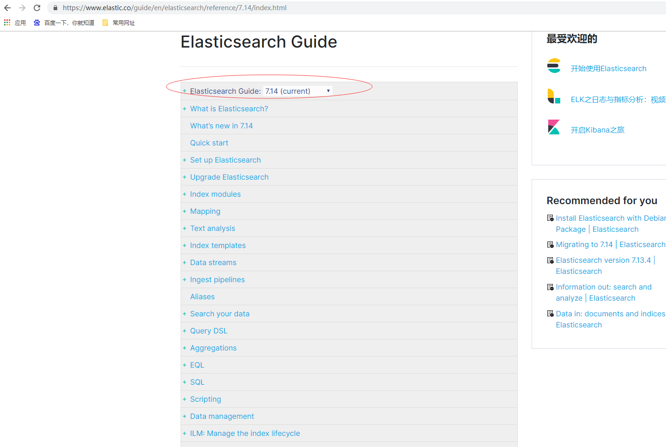Viewport: 666px width, 447px height.
Task: Expand the Index templates section
Action: pyautogui.click(x=184, y=246)
